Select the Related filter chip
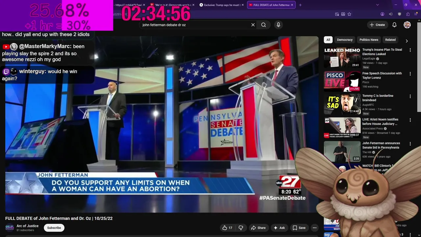The width and height of the screenshot is (421, 237). pos(390,39)
